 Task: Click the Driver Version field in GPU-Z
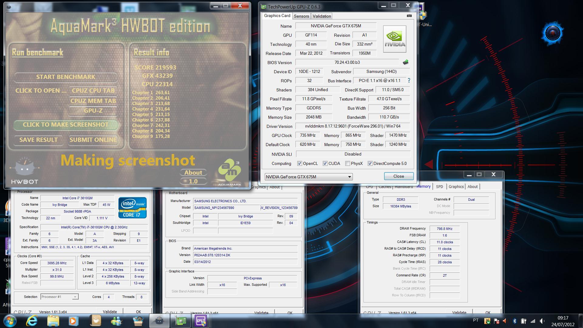pyautogui.click(x=353, y=126)
